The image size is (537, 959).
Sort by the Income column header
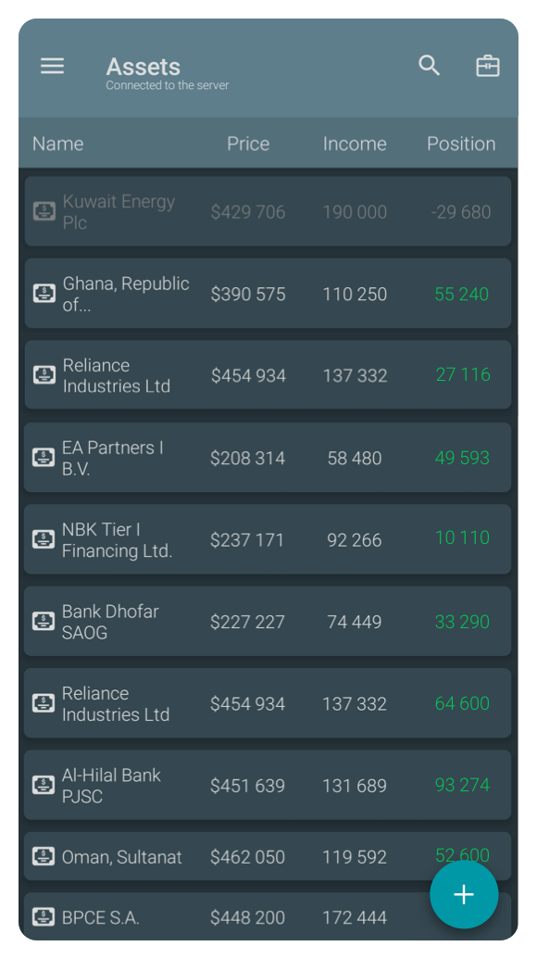(x=355, y=144)
